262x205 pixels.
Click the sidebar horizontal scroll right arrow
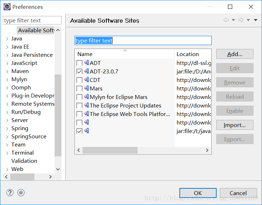(50, 177)
